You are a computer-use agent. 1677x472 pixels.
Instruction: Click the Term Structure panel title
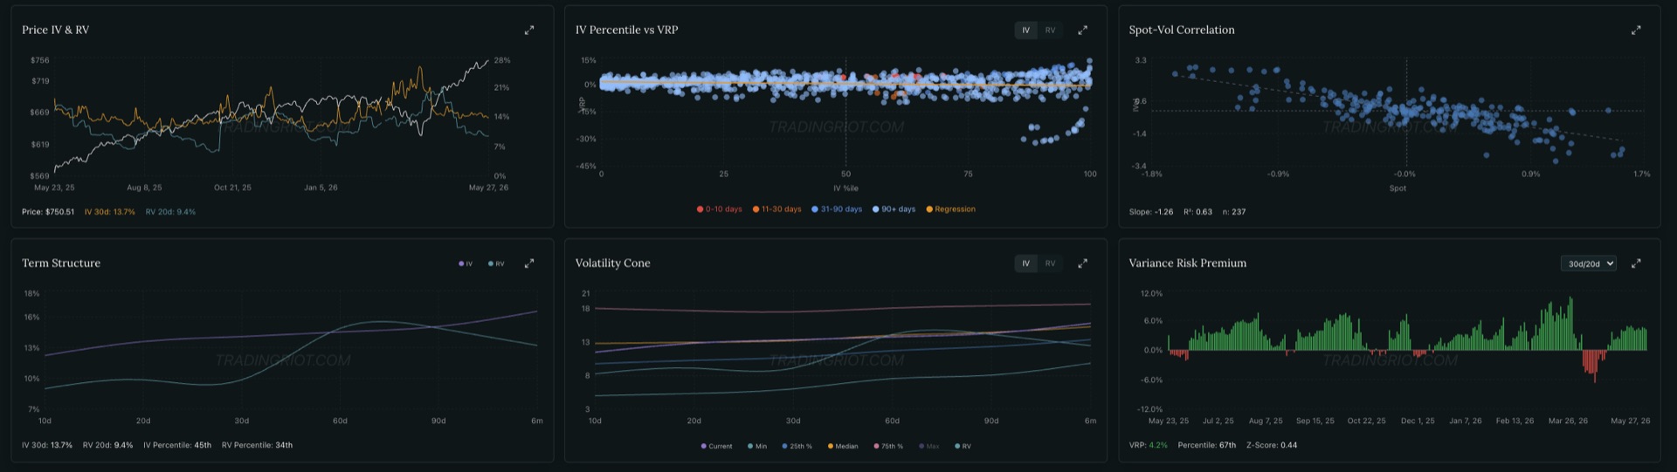[61, 263]
